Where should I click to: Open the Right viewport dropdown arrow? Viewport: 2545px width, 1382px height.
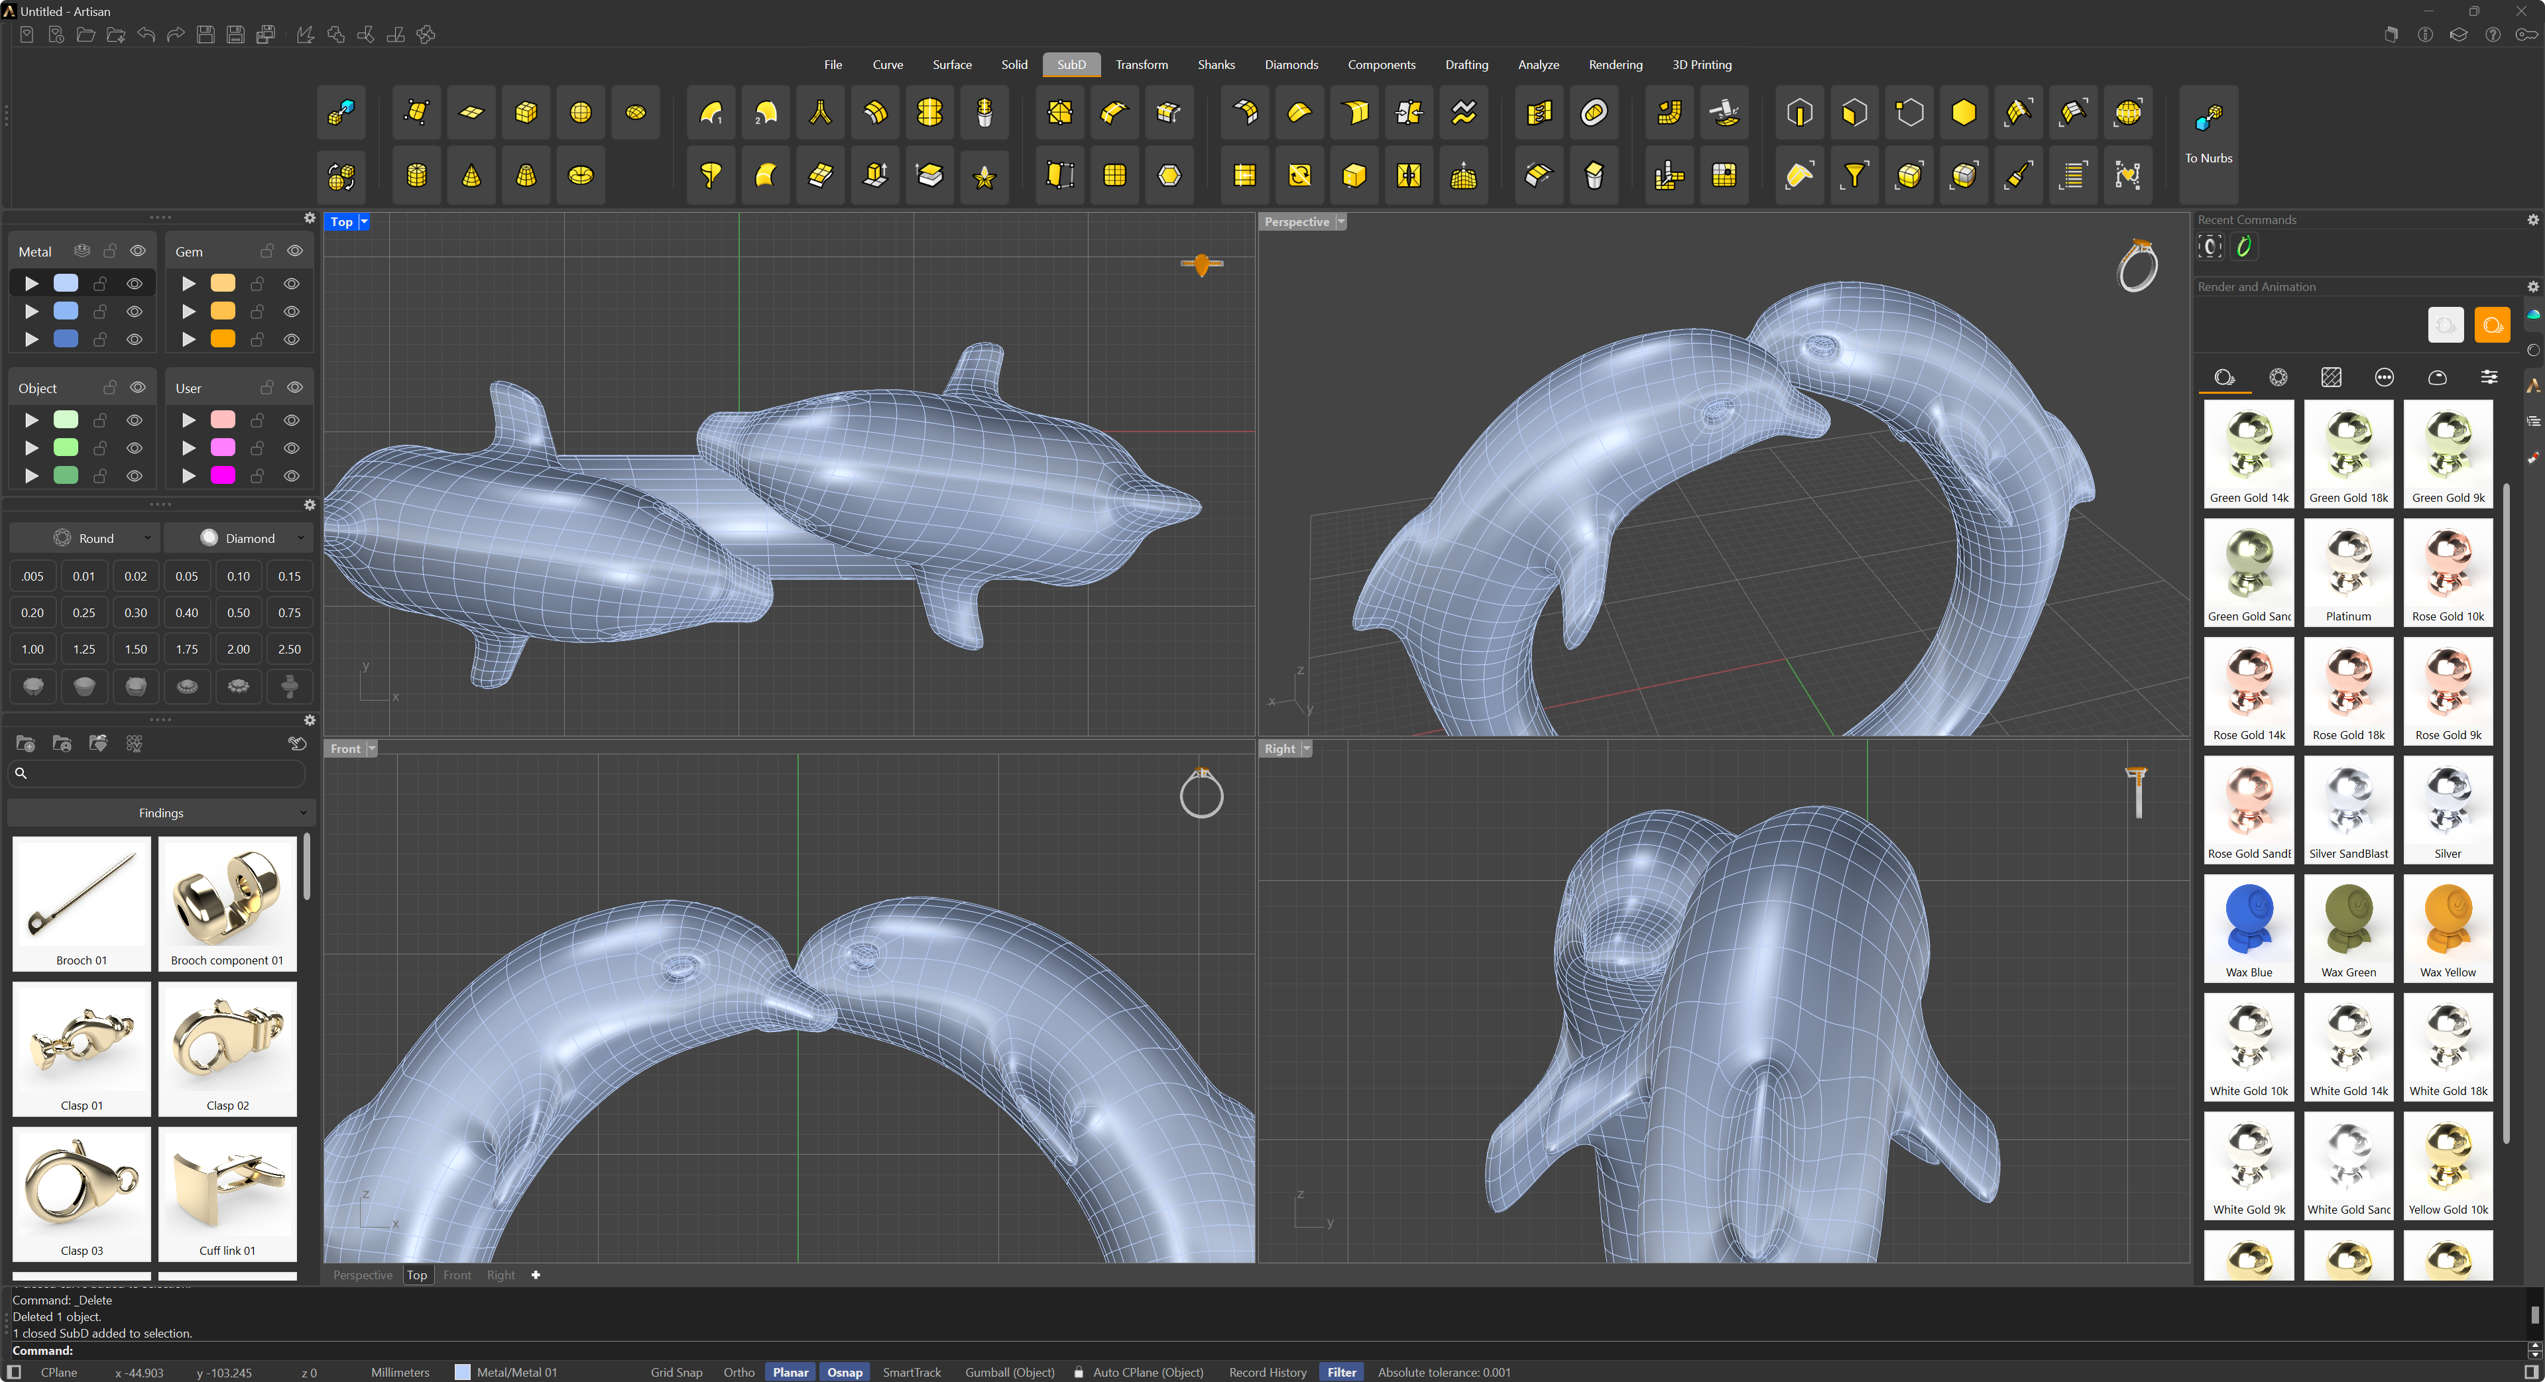click(x=1306, y=748)
